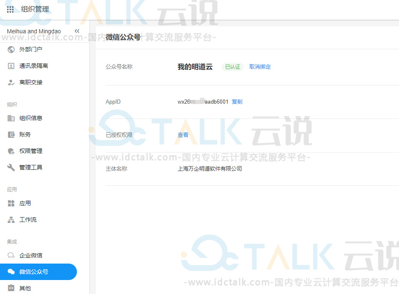Open 管理工具 menu item
This screenshot has height=294, width=399.
[31, 167]
